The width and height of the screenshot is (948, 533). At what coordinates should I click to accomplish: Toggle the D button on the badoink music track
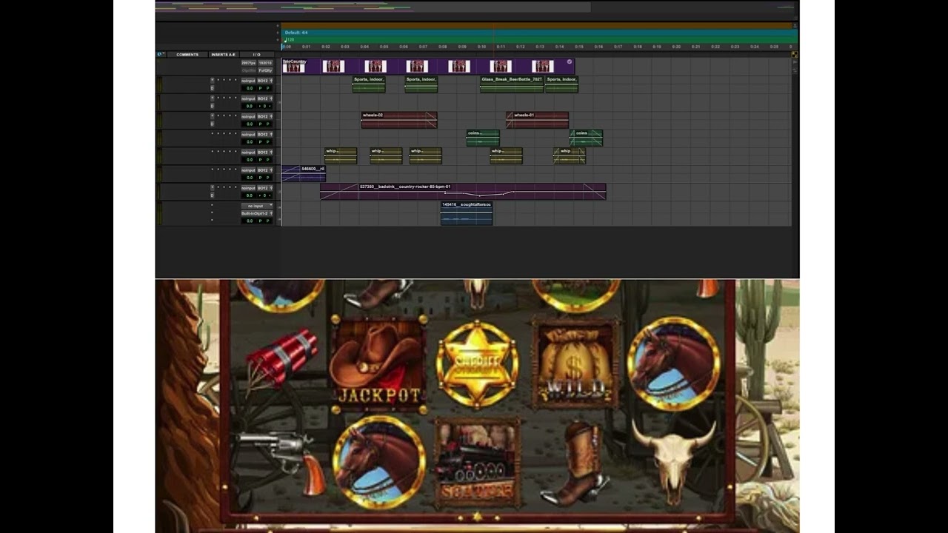click(x=212, y=195)
